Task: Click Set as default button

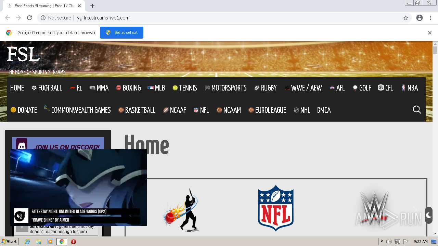Action: pyautogui.click(x=121, y=32)
